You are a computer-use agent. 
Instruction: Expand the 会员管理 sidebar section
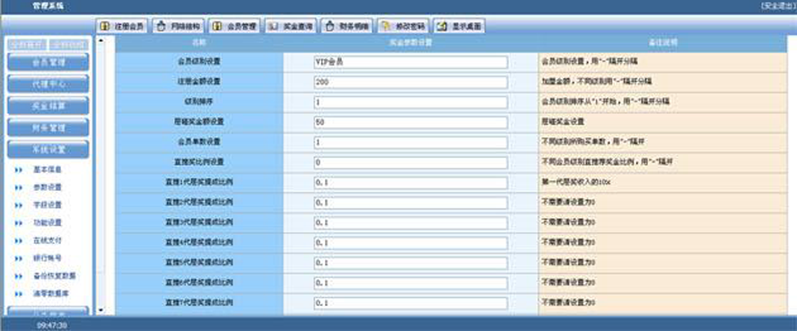point(48,63)
